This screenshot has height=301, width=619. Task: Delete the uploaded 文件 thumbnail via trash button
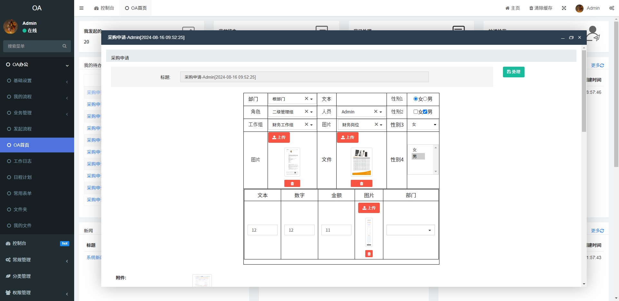(x=361, y=183)
